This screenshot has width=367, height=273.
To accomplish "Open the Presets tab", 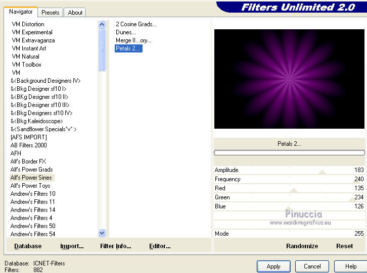I will coord(51,13).
